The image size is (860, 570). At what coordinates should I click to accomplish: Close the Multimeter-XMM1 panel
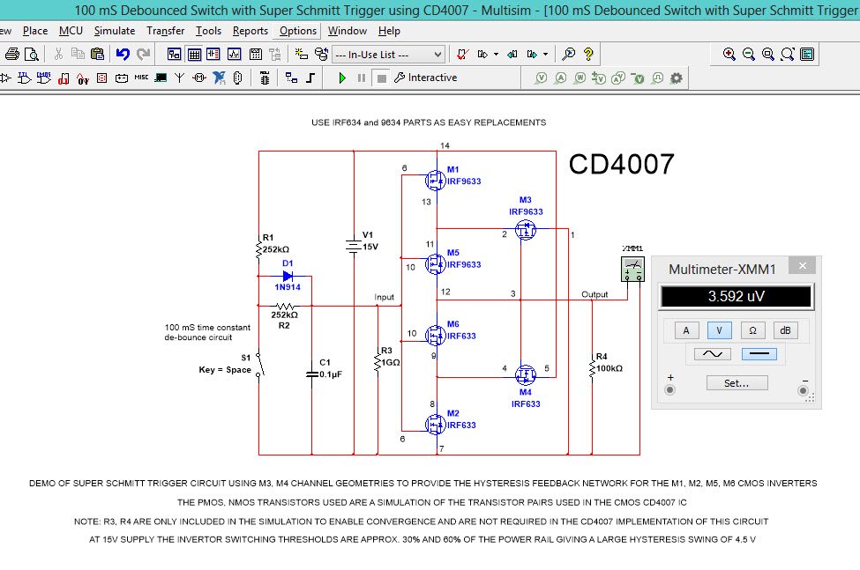(803, 265)
